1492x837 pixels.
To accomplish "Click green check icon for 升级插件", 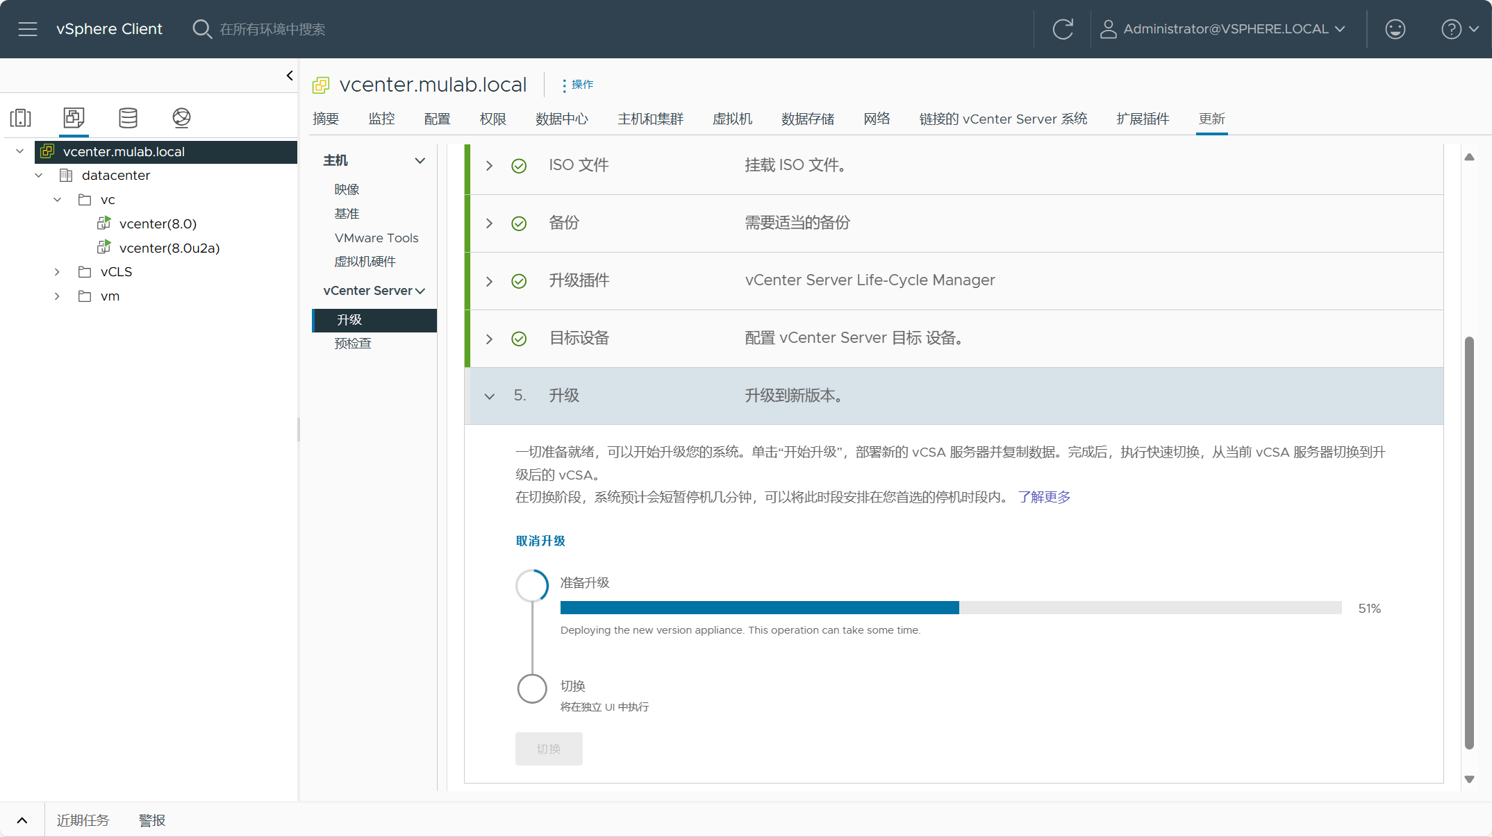I will coord(519,281).
